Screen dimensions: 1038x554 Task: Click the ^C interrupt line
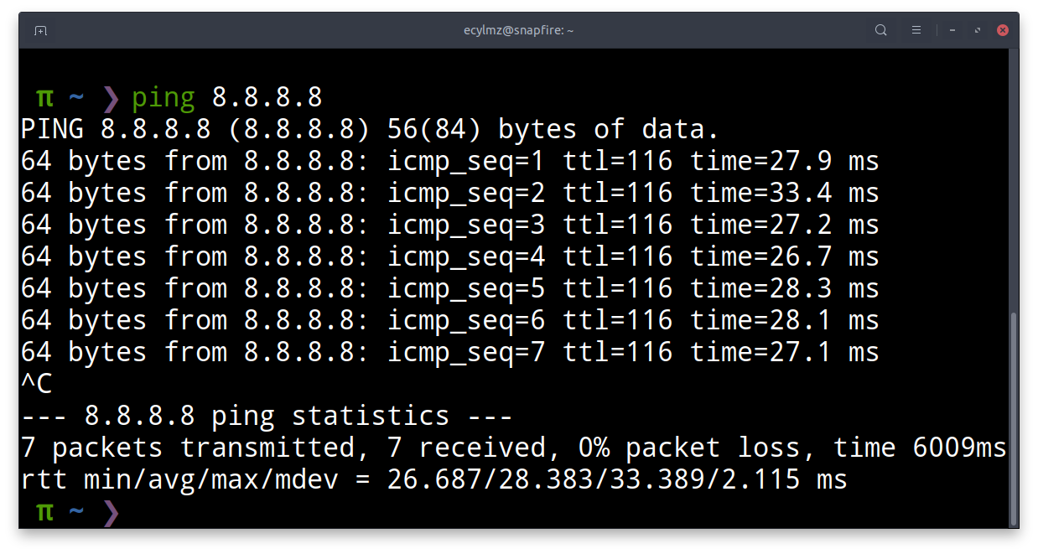point(37,384)
